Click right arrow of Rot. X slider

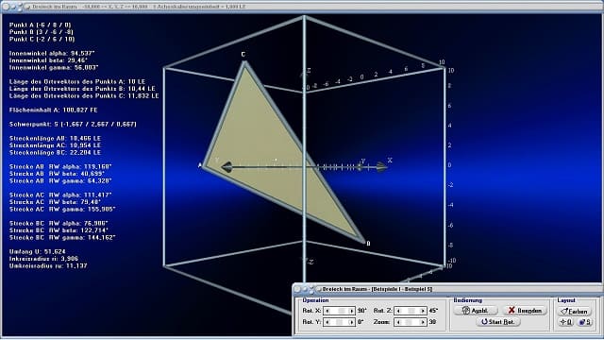pos(351,311)
